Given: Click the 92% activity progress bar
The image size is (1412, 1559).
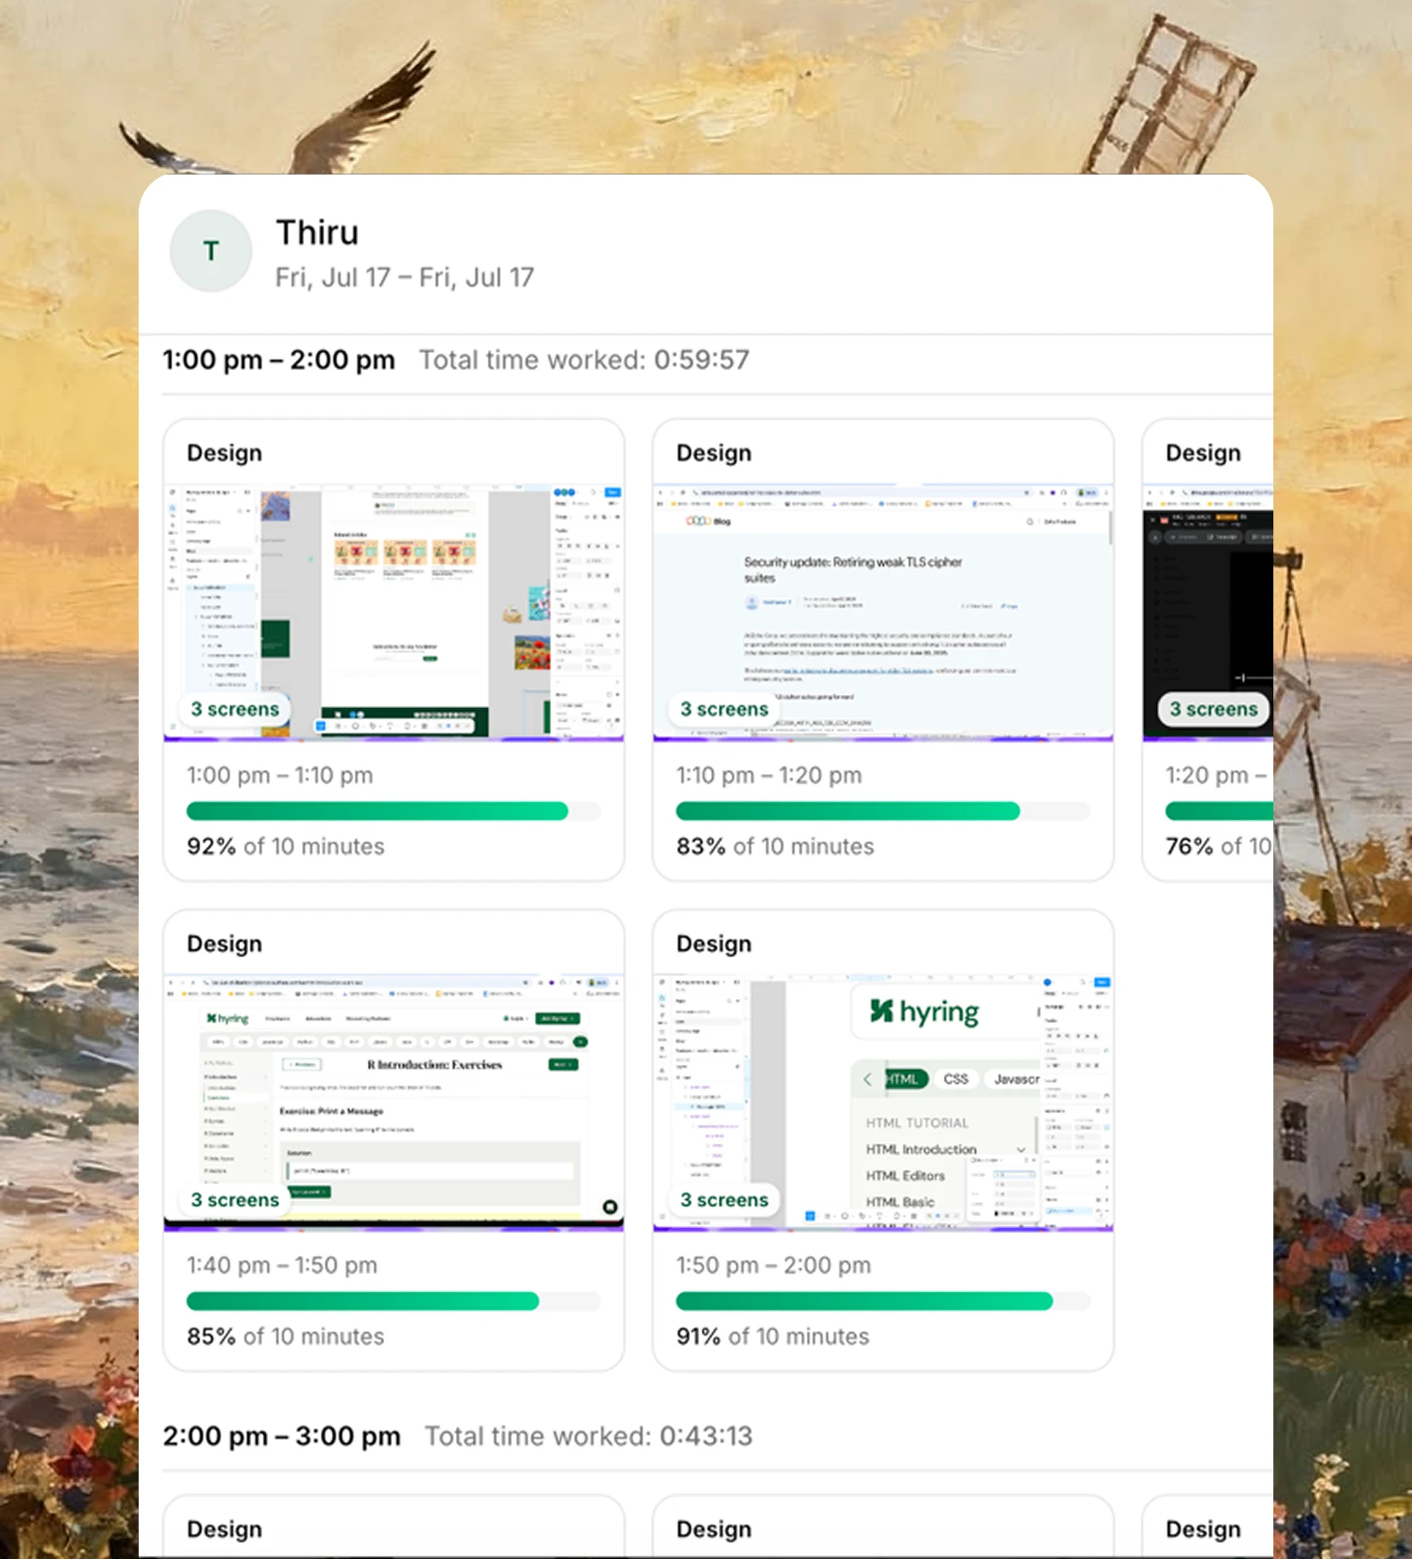Looking at the screenshot, I should (394, 811).
